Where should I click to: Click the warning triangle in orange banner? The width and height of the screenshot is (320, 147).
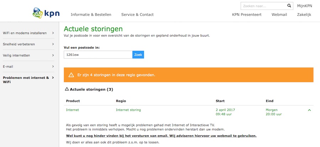pos(71,75)
